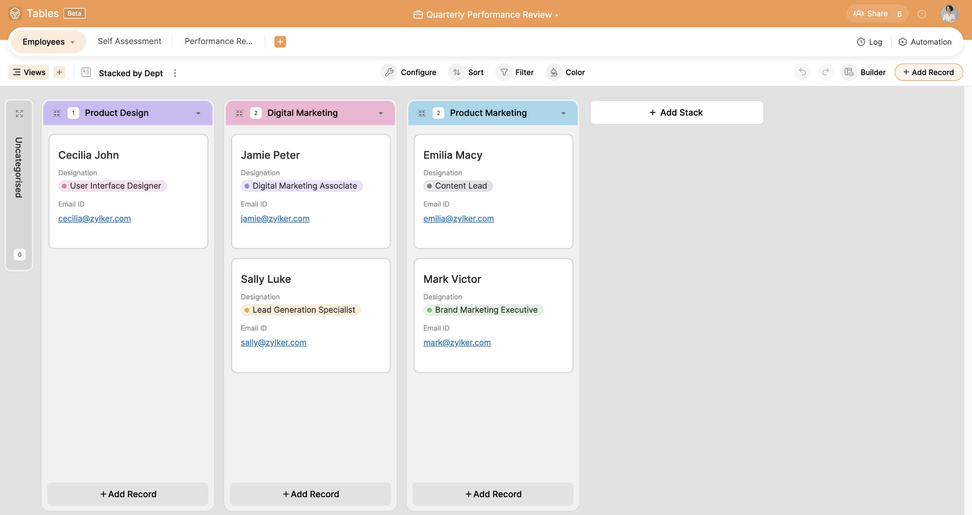
Task: Collapse the Product Design stack
Action: (x=57, y=113)
